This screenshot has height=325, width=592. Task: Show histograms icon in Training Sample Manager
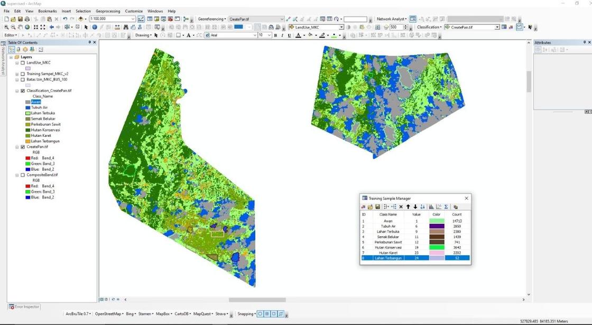[x=431, y=207]
